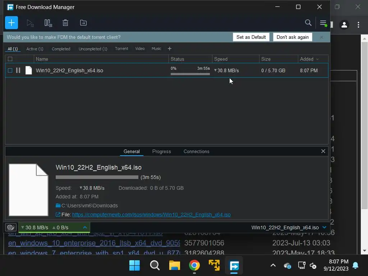Click the external link icon next to File

tap(58, 215)
